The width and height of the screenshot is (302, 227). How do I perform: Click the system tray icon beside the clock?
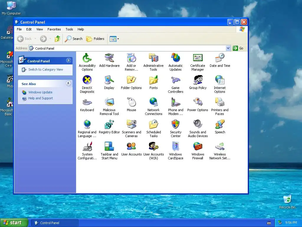click(x=280, y=223)
